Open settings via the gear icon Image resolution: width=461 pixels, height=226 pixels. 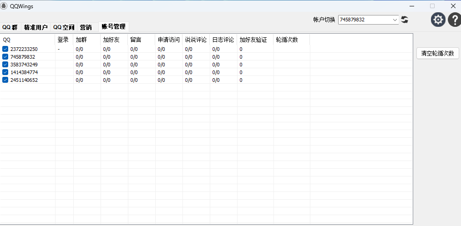[x=438, y=20]
